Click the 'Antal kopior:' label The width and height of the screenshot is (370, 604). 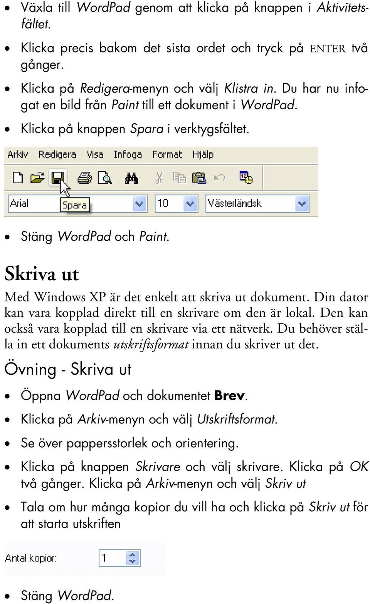click(30, 558)
